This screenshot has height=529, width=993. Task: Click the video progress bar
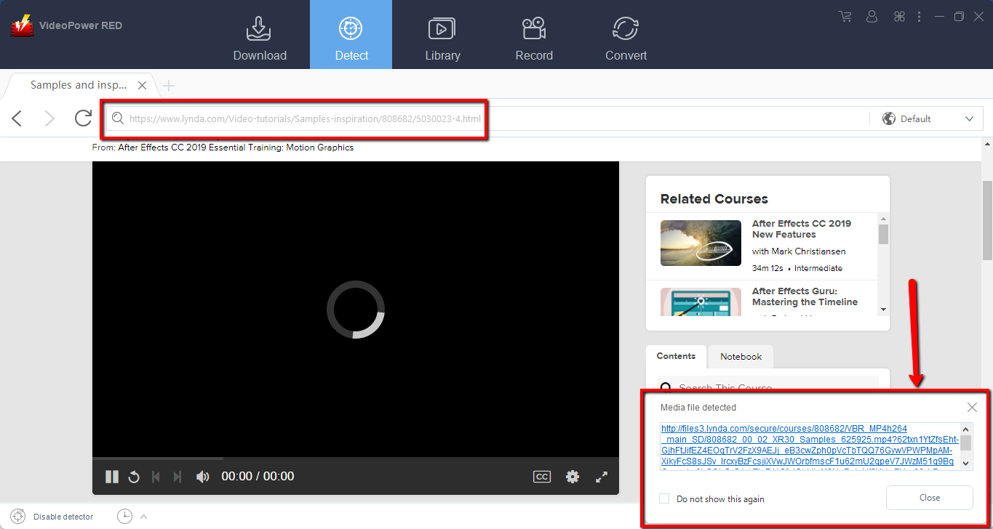click(x=291, y=459)
